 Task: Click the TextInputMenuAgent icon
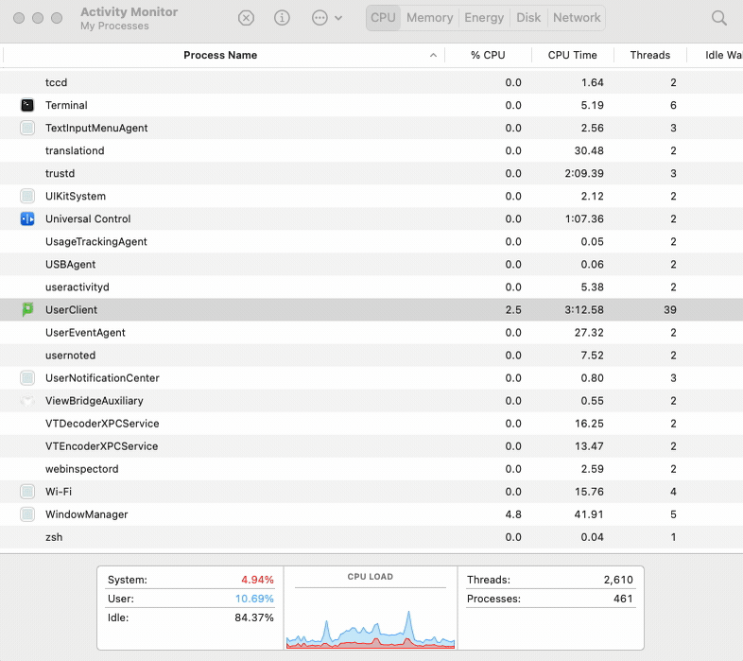(x=27, y=128)
